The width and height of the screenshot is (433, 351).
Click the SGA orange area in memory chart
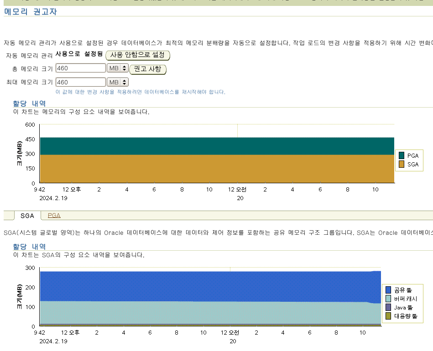coord(217,169)
